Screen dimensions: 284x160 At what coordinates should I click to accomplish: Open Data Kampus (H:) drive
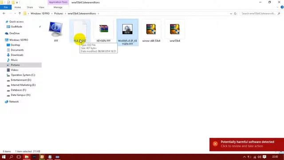pyautogui.click(x=20, y=95)
